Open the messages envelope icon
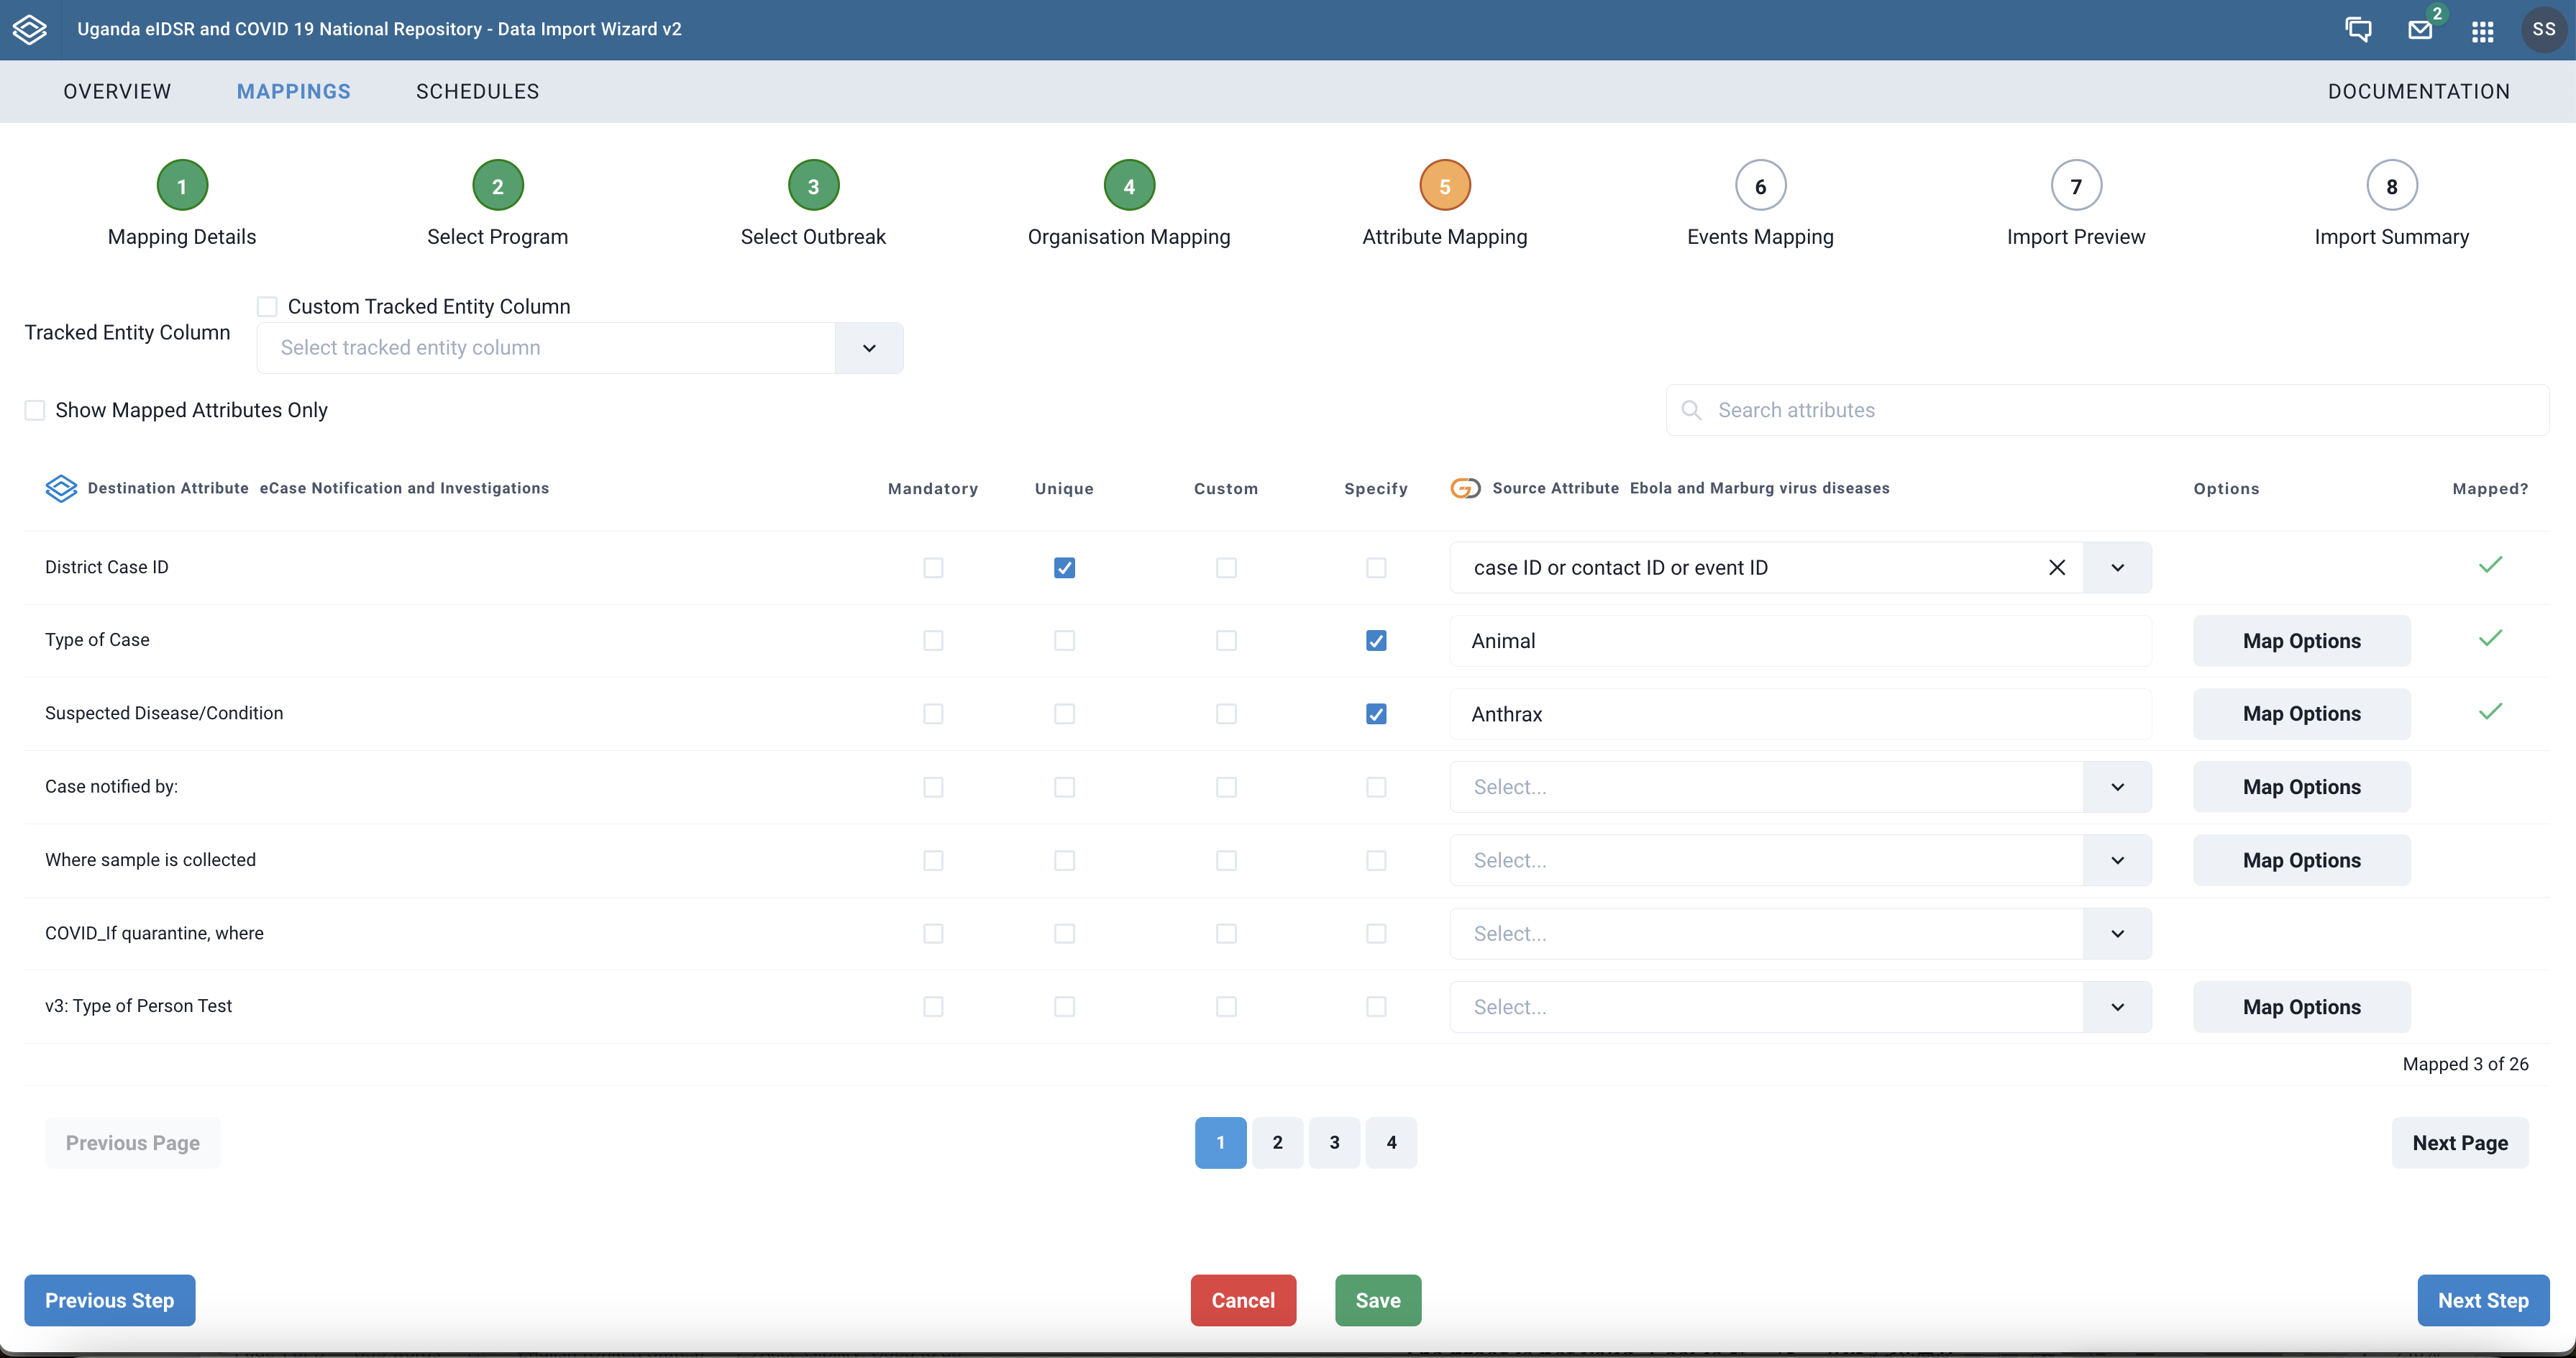The image size is (2576, 1358). click(2420, 30)
